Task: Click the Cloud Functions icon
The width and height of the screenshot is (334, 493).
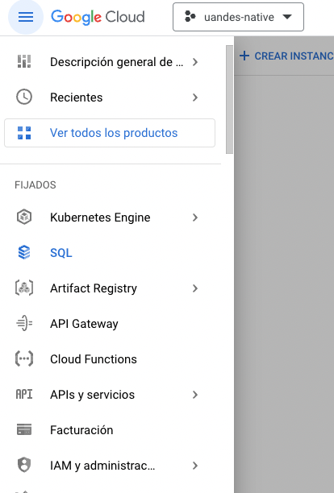Action: [x=24, y=358]
